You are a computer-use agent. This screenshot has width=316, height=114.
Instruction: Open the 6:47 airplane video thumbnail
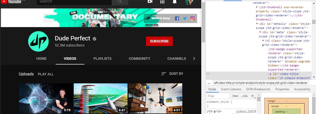[101, 98]
